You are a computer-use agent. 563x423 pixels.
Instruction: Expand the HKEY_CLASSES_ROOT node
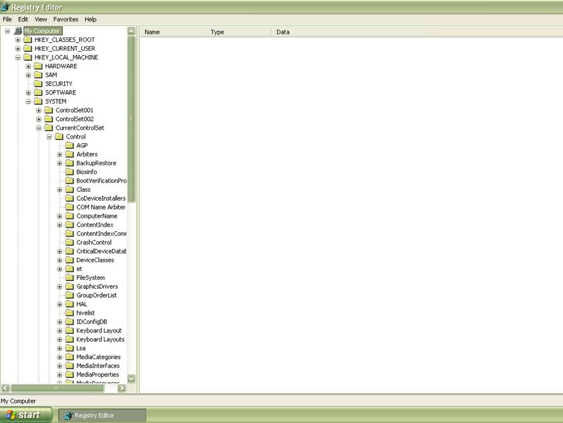click(18, 40)
